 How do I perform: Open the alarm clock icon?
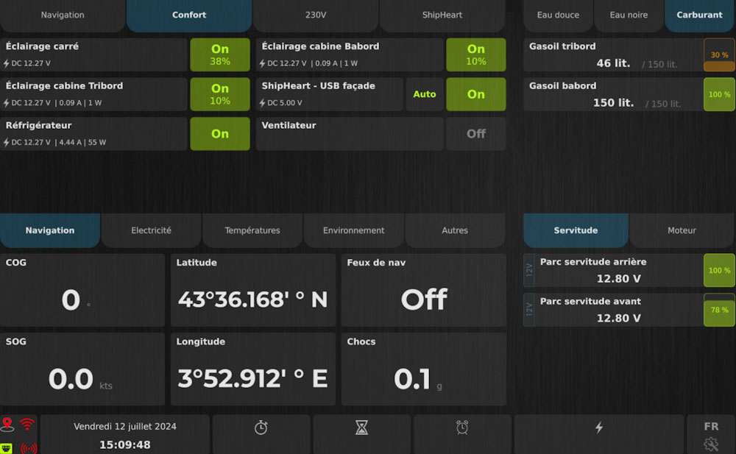tap(462, 428)
